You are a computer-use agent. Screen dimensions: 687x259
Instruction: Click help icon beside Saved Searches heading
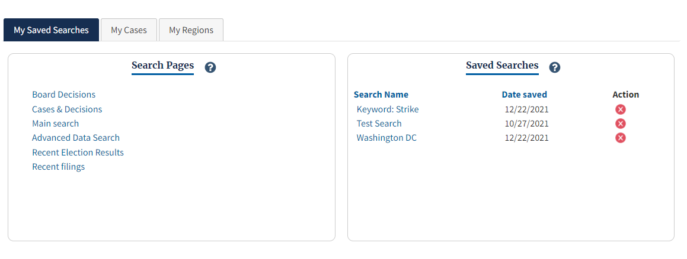(555, 67)
